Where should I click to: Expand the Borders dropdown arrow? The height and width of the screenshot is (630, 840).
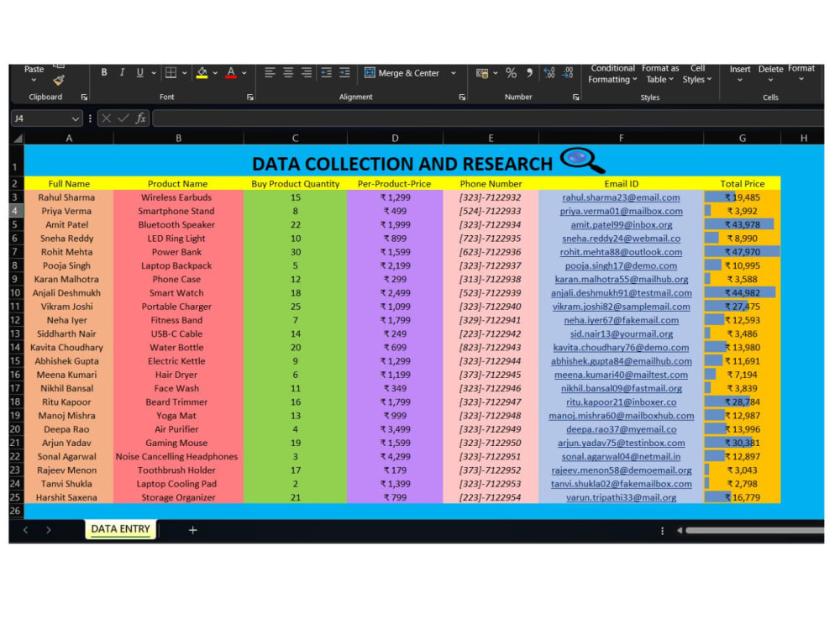184,73
